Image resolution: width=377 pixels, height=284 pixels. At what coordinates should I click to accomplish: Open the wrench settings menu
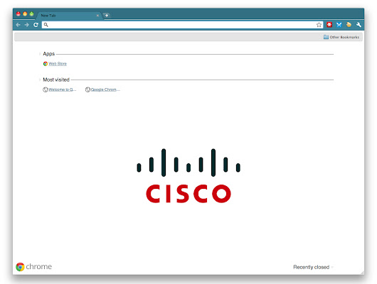coord(359,24)
